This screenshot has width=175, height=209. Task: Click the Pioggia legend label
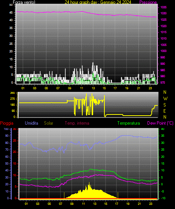[7, 123]
